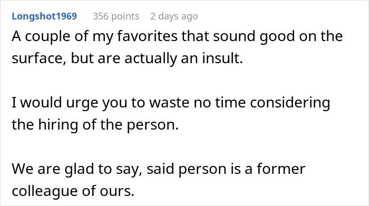Click the word 'favorites' in the comment

click(147, 36)
